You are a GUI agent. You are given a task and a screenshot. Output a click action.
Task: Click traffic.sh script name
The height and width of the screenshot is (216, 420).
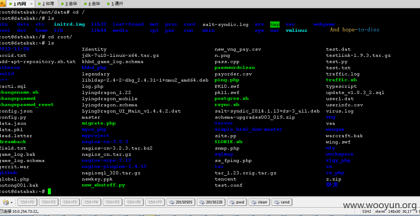click(341, 80)
